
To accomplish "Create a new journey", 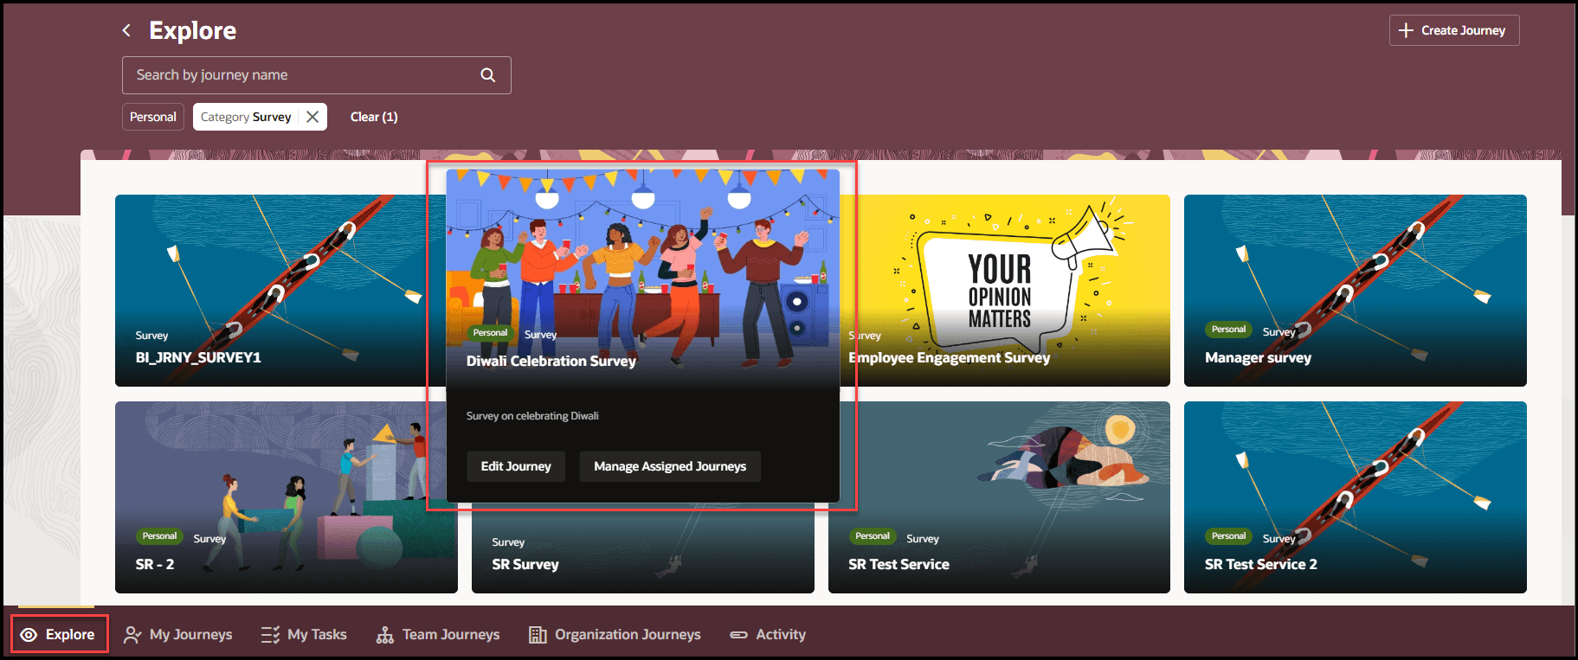I will tap(1454, 30).
